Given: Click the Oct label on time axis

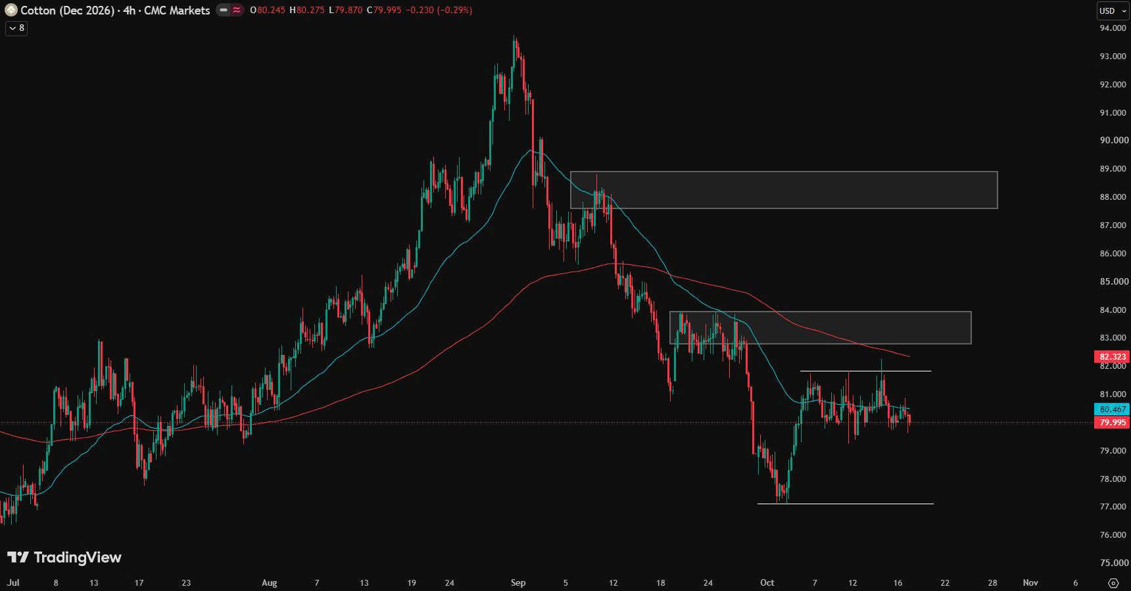Looking at the screenshot, I should 767,583.
